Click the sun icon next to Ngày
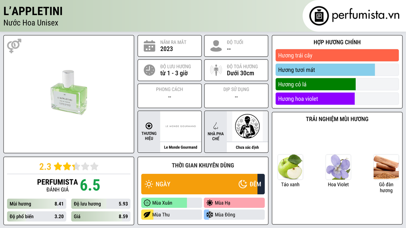This screenshot has height=228, width=406. (149, 184)
